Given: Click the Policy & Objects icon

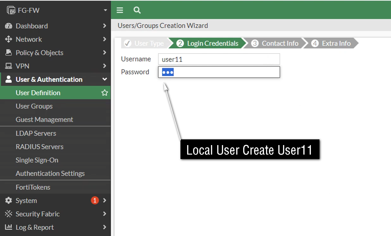Looking at the screenshot, I should (x=9, y=53).
